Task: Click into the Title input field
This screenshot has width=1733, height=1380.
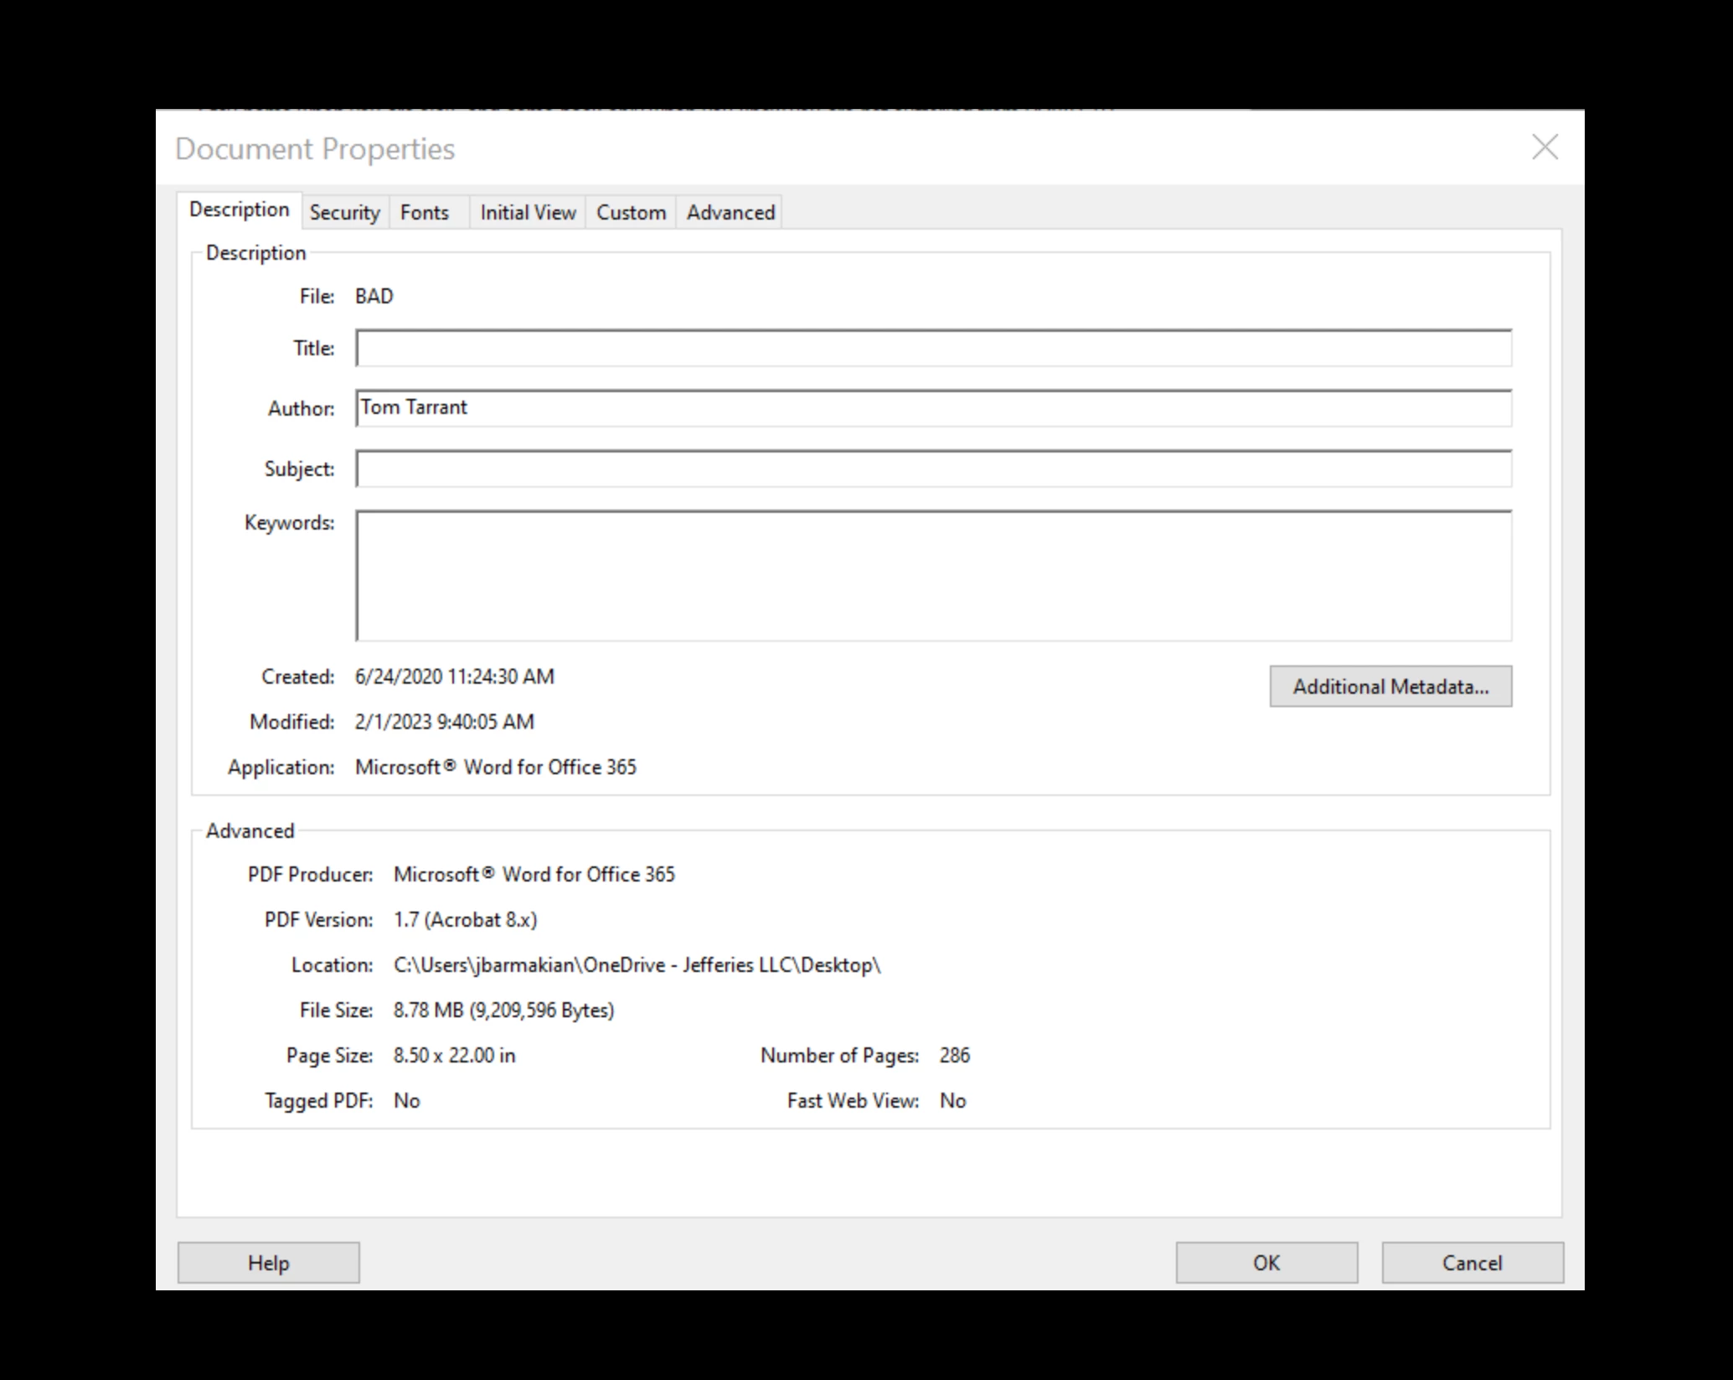Action: pyautogui.click(x=933, y=348)
